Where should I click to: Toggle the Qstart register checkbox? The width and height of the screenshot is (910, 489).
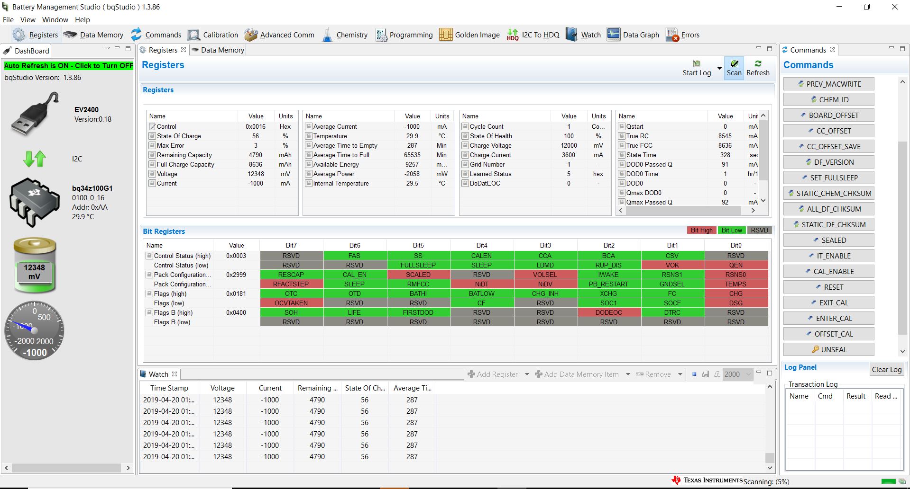click(x=622, y=126)
